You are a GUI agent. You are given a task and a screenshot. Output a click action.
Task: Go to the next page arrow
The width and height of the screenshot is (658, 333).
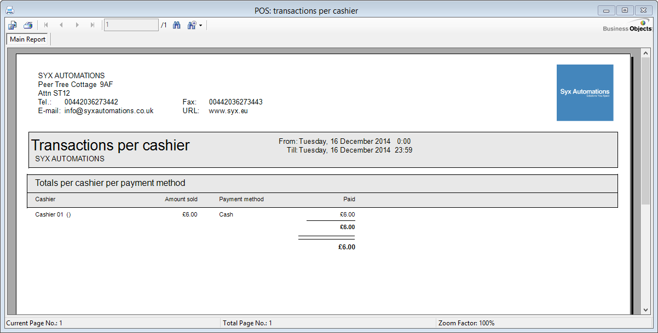77,25
